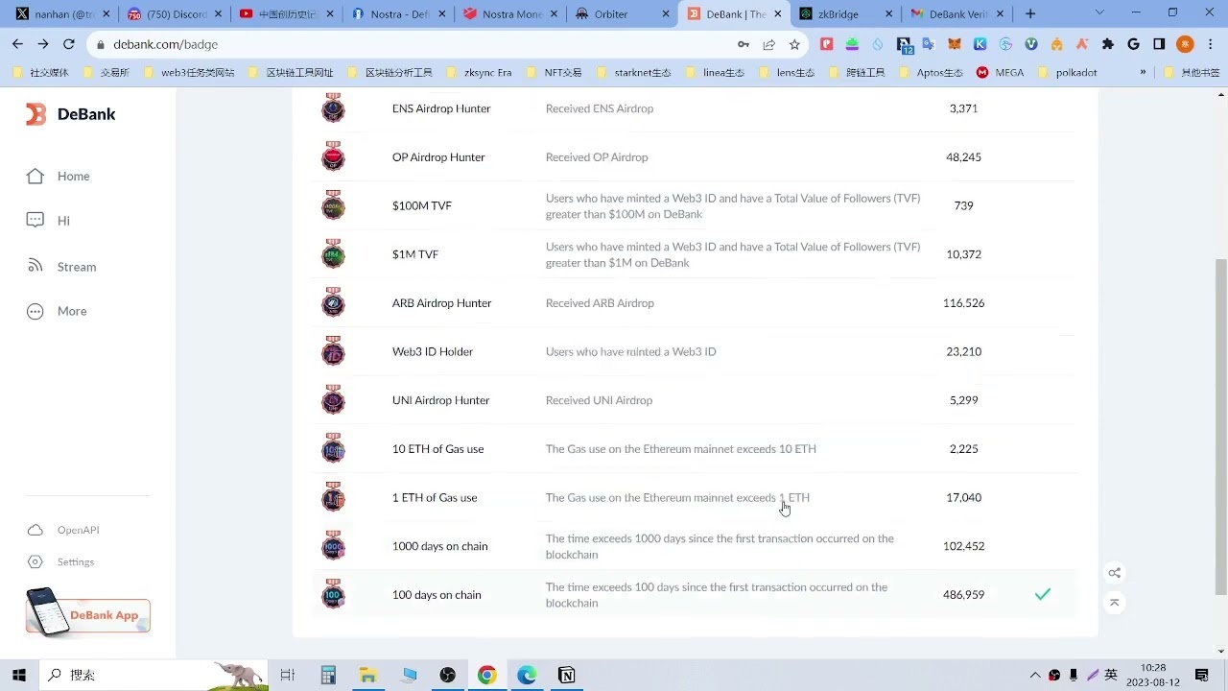
Task: Click the share page icon in address bar
Action: click(x=768, y=44)
